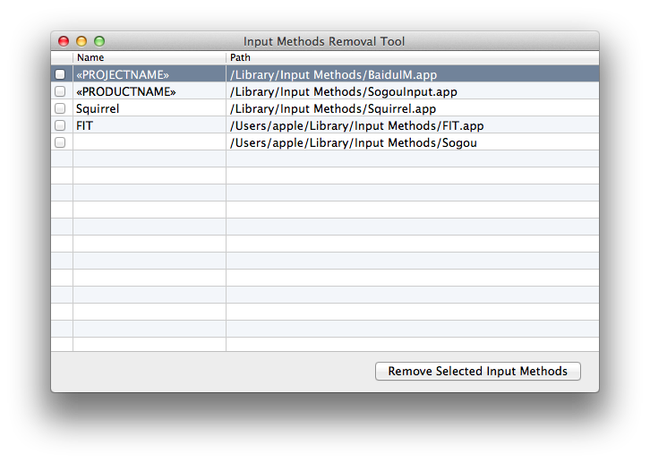Select the Squirrel name in the list

(x=98, y=108)
